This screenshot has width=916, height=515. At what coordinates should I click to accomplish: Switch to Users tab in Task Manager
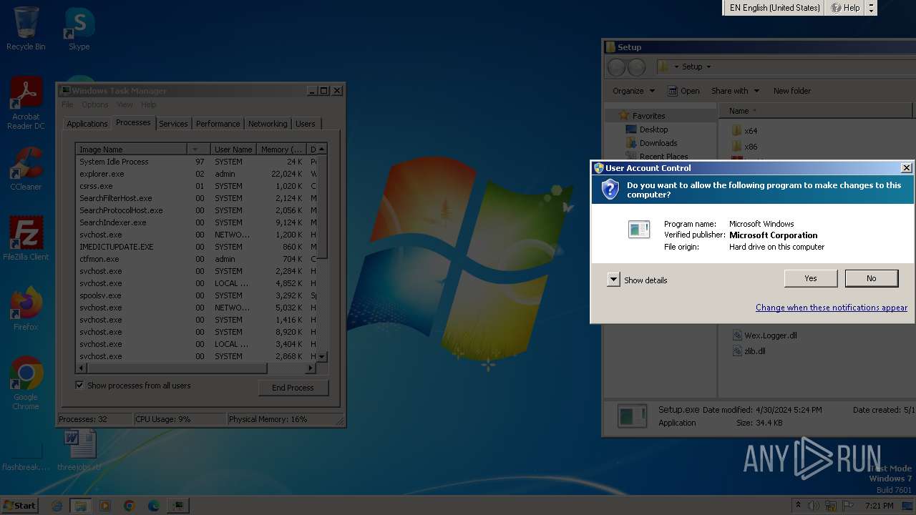(x=306, y=124)
